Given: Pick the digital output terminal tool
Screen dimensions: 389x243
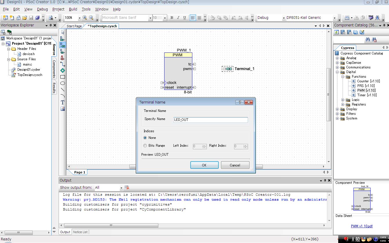Looking at the screenshot, I should (x=63, y=45).
